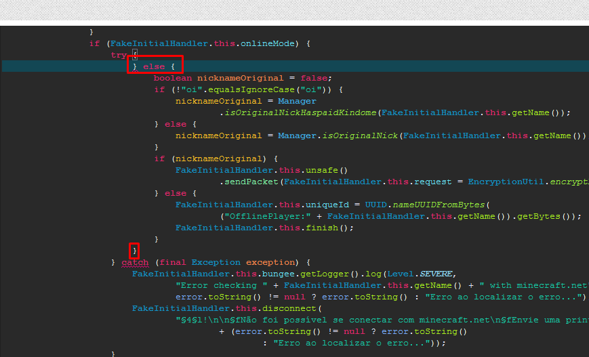Click 'isOriginalNickHaspaidKindome' method name
This screenshot has width=589, height=357.
point(300,112)
